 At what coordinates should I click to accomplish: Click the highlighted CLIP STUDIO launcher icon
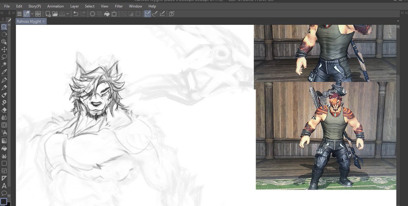click(27, 14)
